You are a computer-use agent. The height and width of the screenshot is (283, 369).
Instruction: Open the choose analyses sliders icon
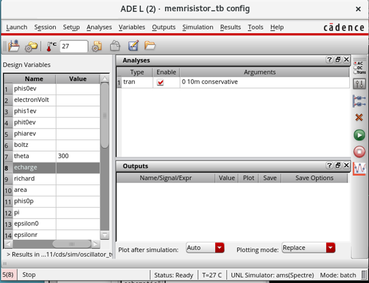(359, 84)
